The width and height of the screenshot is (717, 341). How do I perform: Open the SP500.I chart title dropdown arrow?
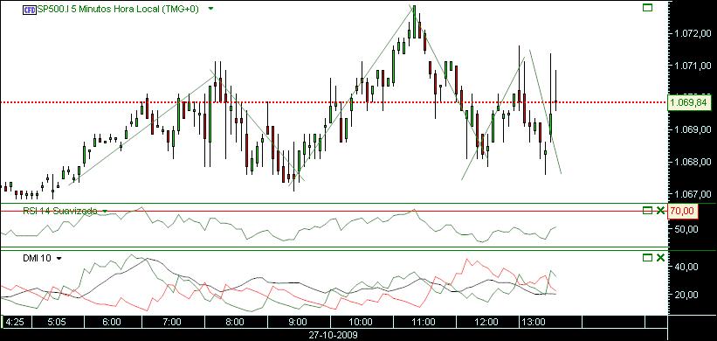click(210, 9)
